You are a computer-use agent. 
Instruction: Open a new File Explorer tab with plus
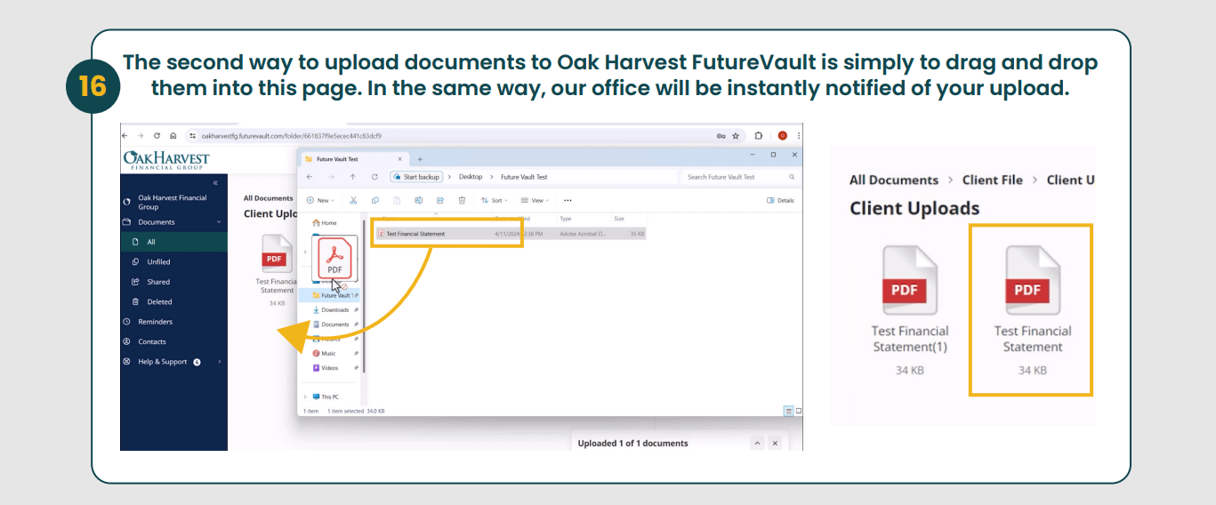420,159
